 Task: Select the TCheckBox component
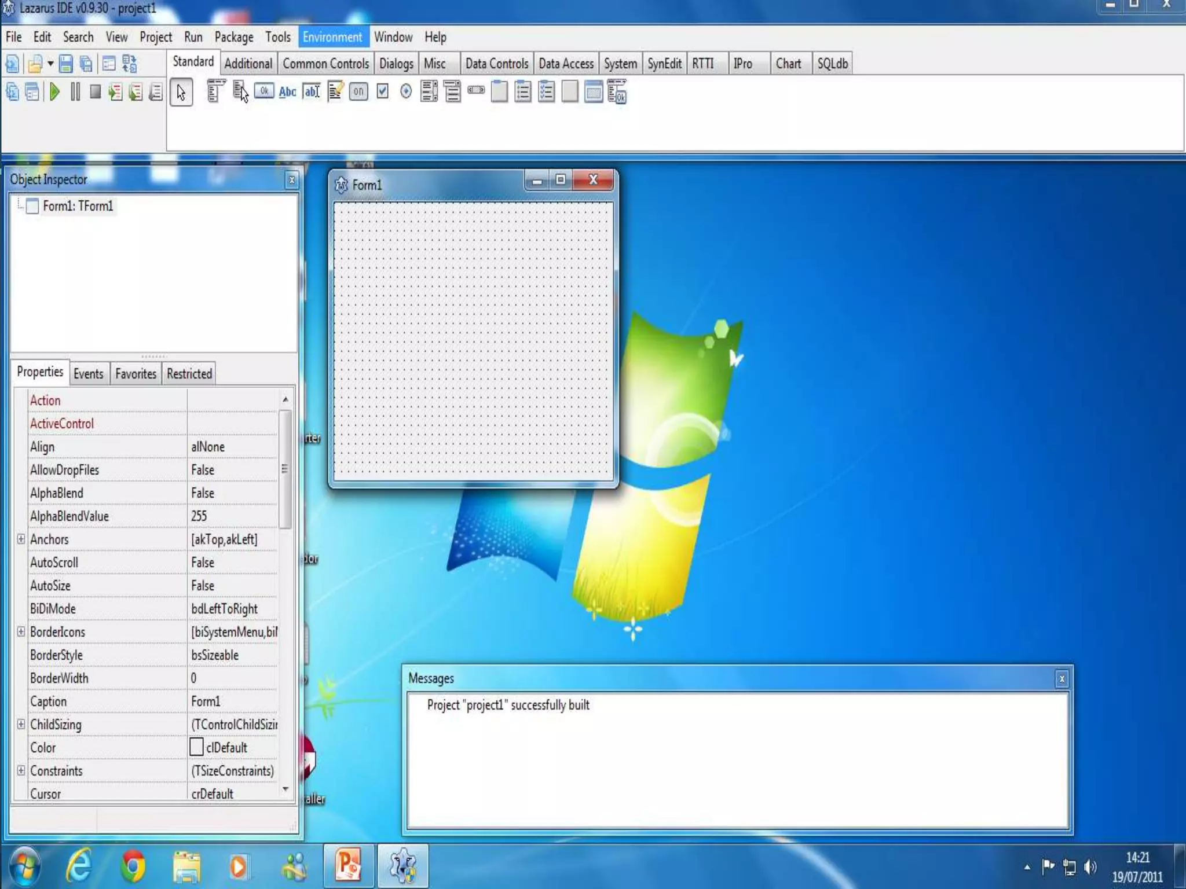click(x=382, y=91)
